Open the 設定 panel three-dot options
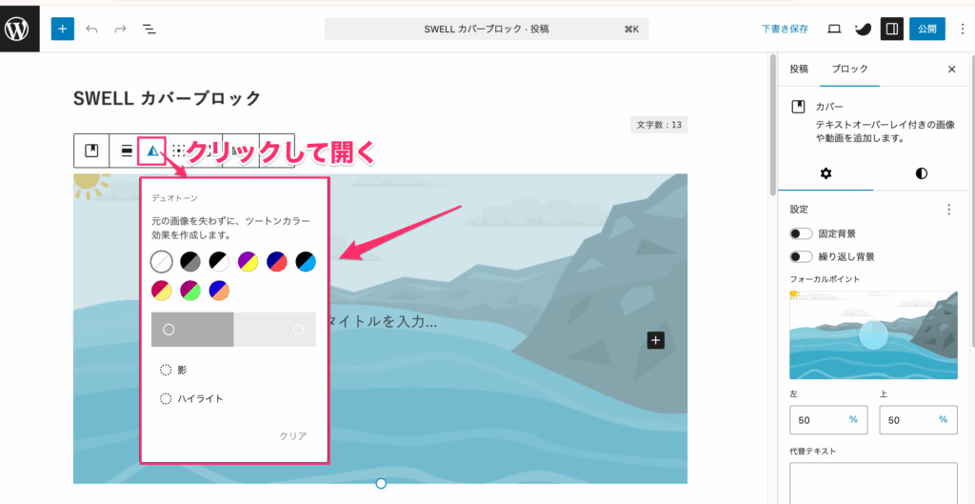Screen dimensions: 975x504 [x=947, y=210]
